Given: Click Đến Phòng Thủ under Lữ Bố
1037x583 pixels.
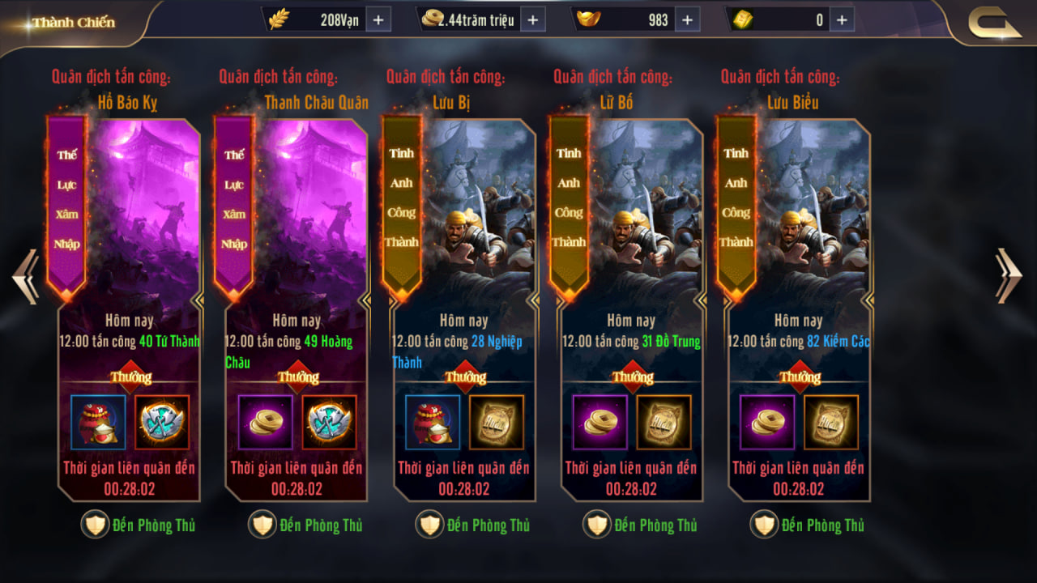Looking at the screenshot, I should [640, 525].
